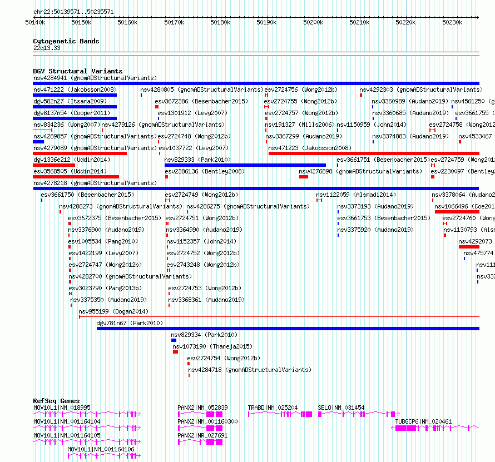Open gene TRABD|NM_025204 label

pyautogui.click(x=273, y=408)
